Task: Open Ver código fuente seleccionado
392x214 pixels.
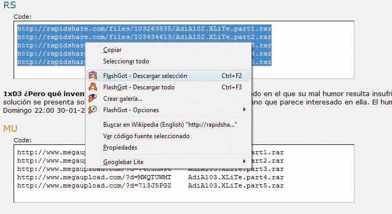Action: coord(146,136)
